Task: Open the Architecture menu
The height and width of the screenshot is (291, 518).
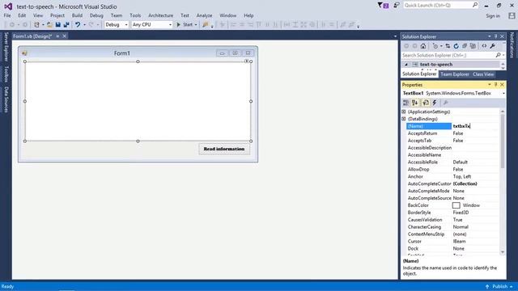Action: click(x=160, y=15)
